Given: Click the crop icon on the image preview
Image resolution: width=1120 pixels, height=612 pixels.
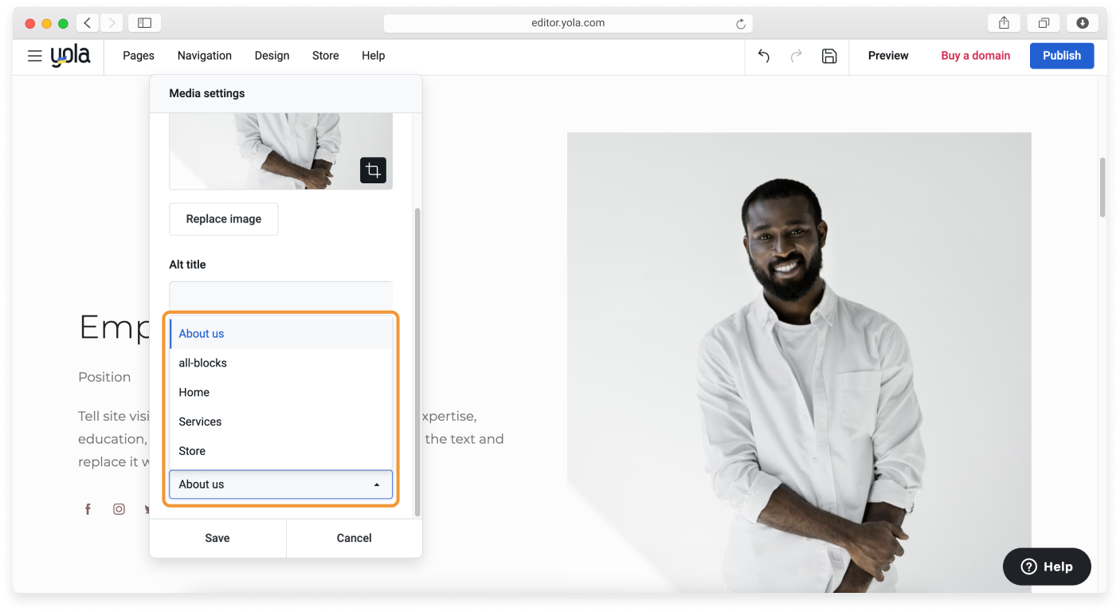Looking at the screenshot, I should coord(373,170).
